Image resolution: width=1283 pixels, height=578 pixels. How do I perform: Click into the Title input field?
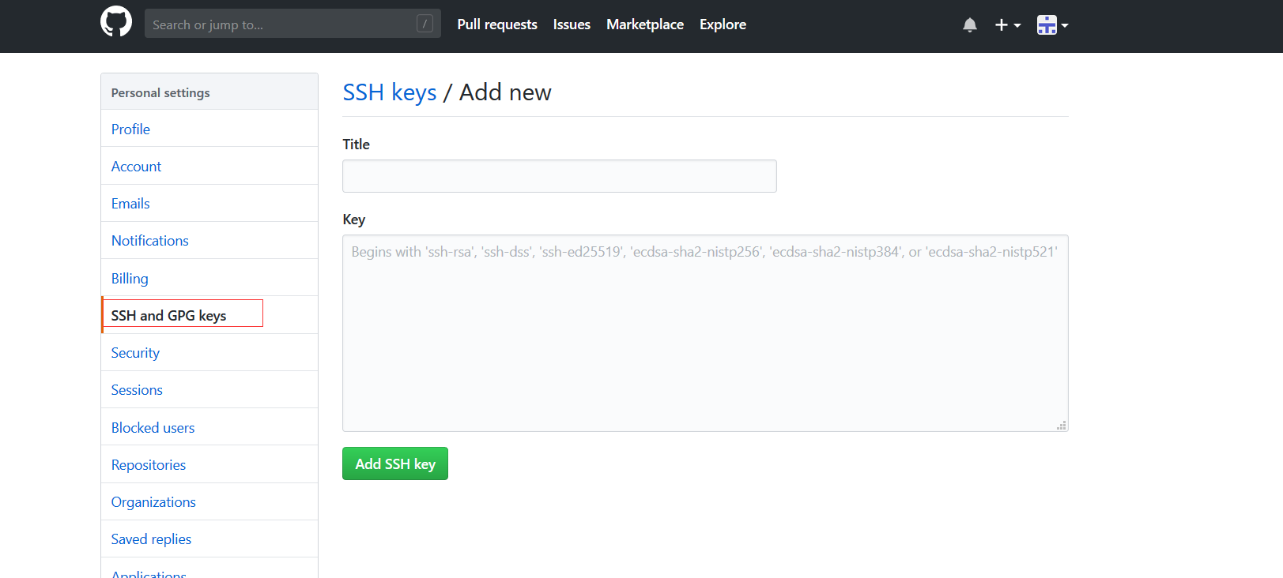point(560,176)
